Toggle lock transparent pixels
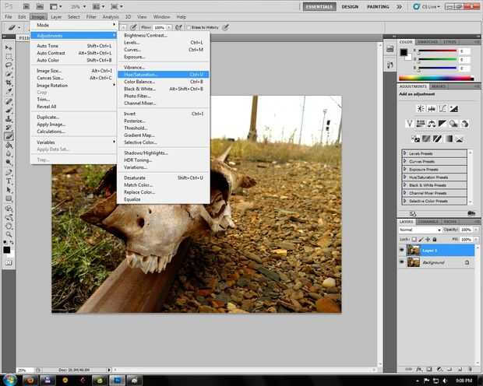 [414, 239]
